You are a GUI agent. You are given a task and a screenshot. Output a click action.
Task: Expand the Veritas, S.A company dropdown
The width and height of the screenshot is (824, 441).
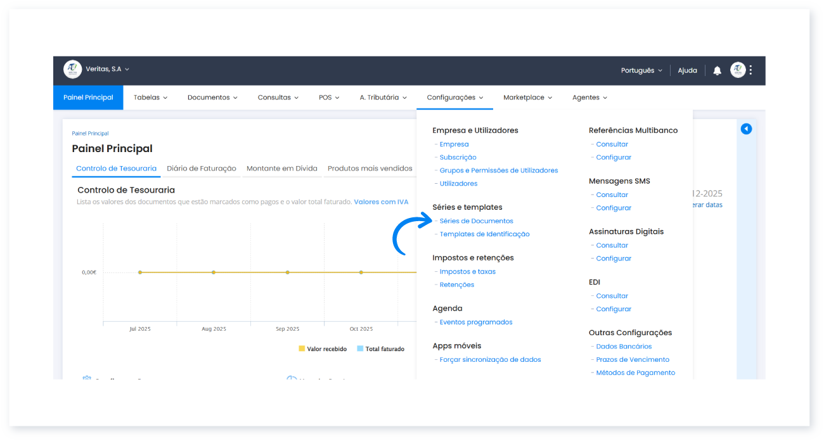107,69
